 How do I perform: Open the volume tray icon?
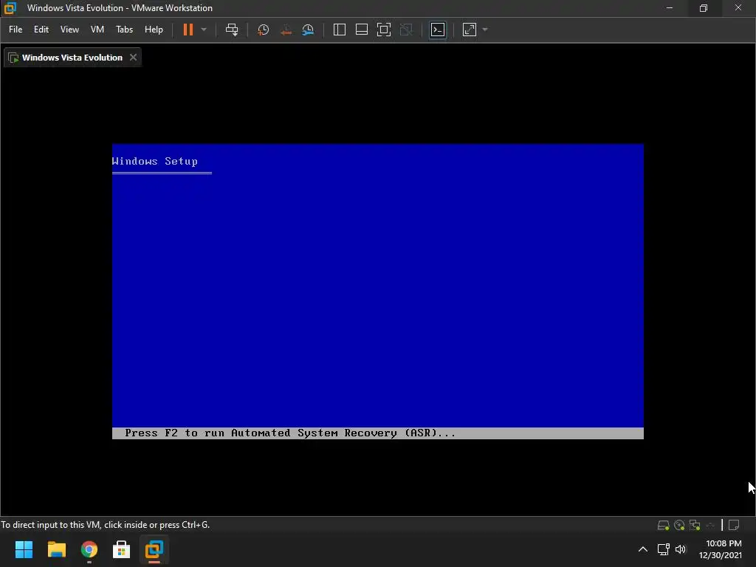coord(680,549)
